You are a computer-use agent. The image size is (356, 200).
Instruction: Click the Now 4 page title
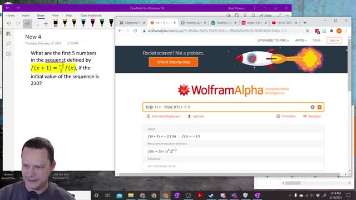tap(33, 37)
